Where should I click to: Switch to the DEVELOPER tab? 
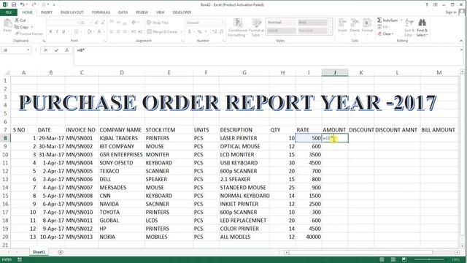click(182, 12)
